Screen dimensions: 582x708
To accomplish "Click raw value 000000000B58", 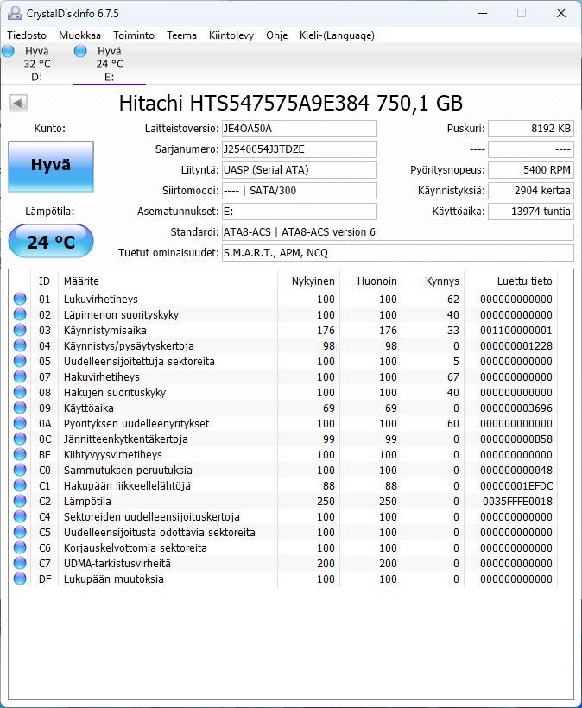I will (x=516, y=439).
